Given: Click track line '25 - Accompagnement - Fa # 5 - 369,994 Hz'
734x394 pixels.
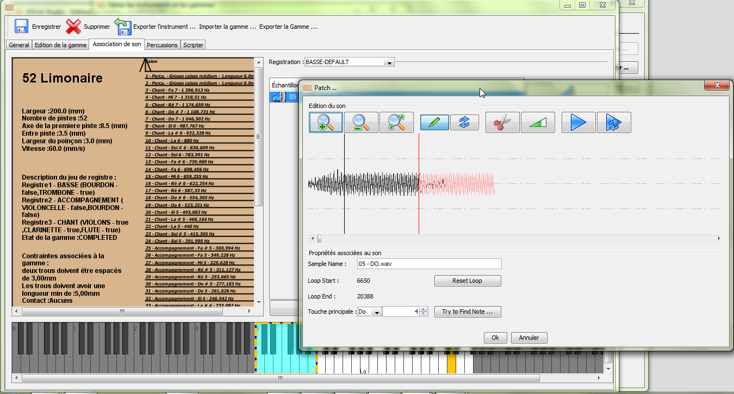Looking at the screenshot, I should (192, 248).
